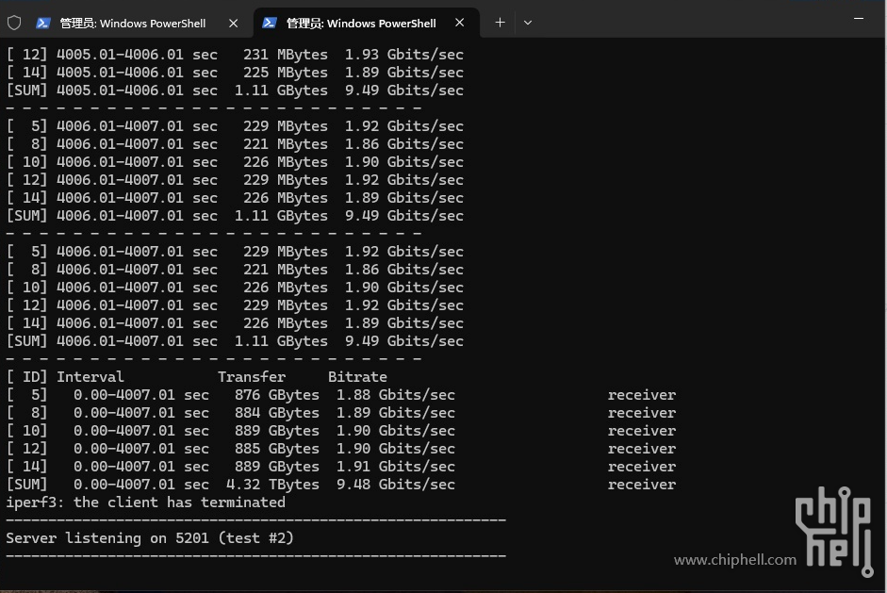The width and height of the screenshot is (887, 593).
Task: Click 'iperf3: the client has terminated' message
Action: pyautogui.click(x=145, y=502)
